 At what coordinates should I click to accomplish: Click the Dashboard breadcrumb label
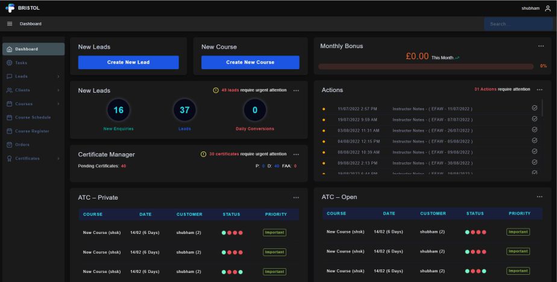tap(31, 23)
